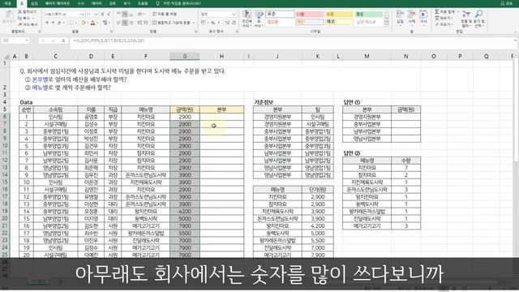Image resolution: width=519 pixels, height=292 pixels.
Task: Open the Data (데이터) tab
Action: click(97, 3)
